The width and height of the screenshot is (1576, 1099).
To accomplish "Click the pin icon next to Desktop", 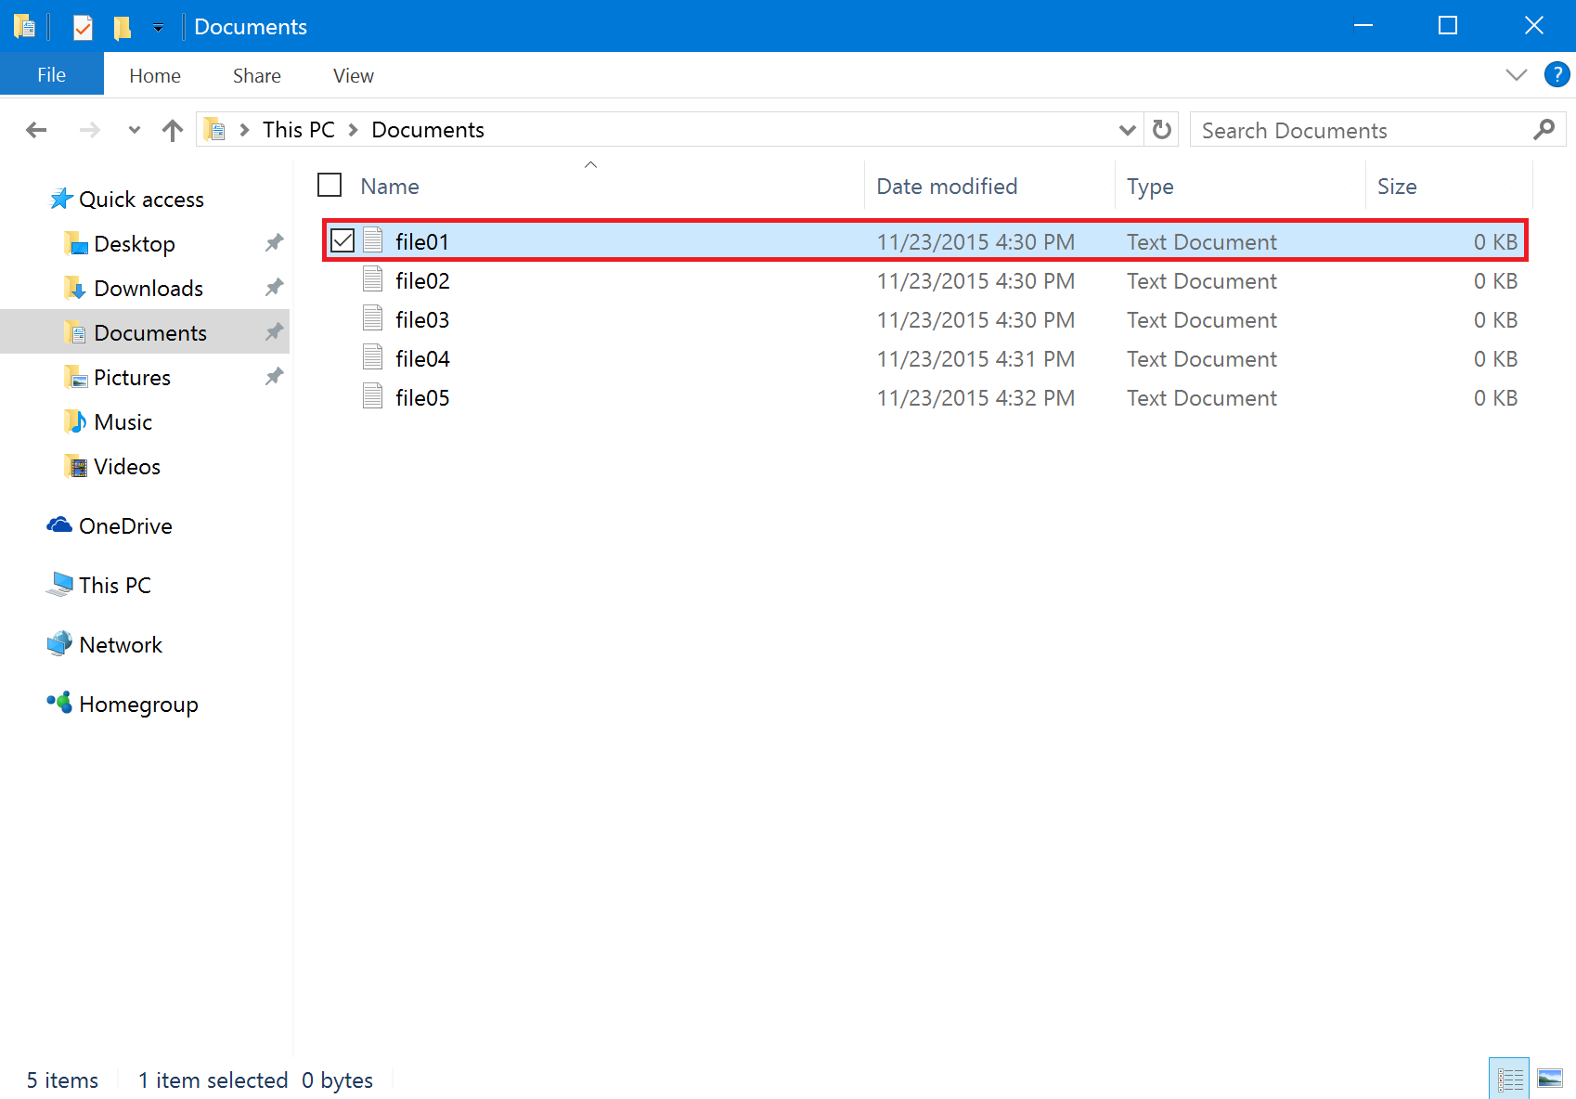I will [274, 243].
